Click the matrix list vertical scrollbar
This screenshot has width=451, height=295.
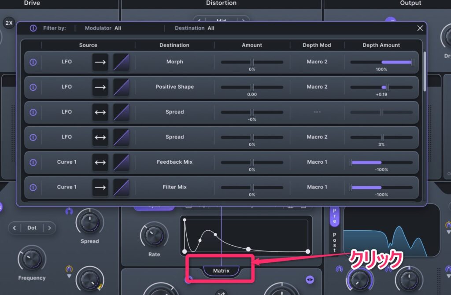pos(425,70)
